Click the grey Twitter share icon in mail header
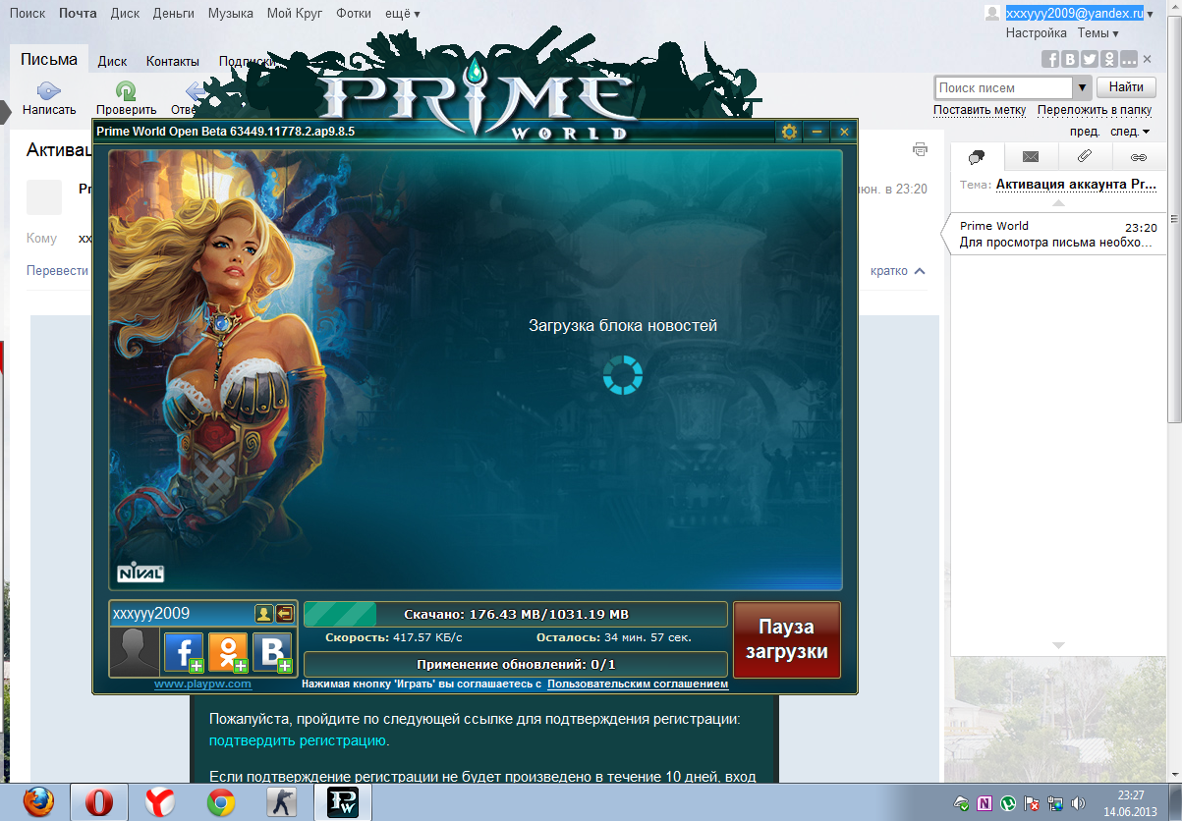This screenshot has height=821, width=1182. pyautogui.click(x=1090, y=59)
